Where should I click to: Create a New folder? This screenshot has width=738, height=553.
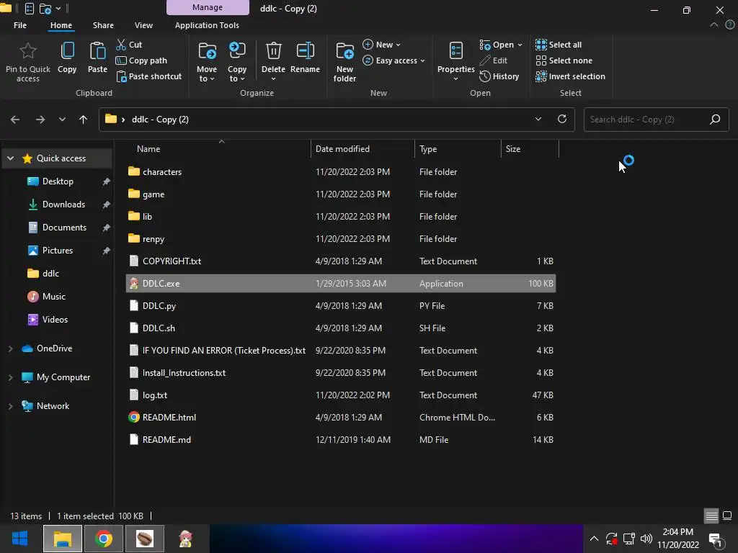coord(344,62)
